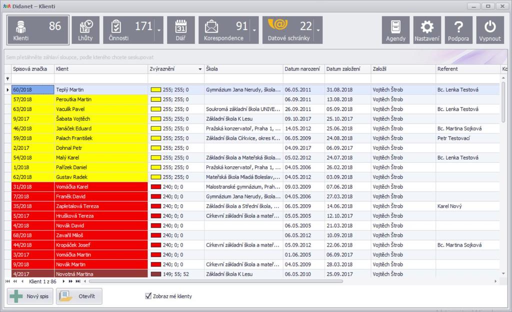Click referent Karel Nový cell

click(468, 206)
